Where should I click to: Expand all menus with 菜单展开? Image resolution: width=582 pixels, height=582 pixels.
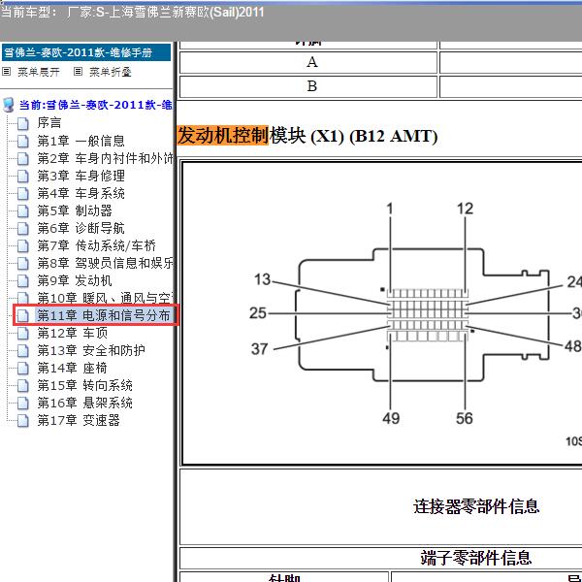tap(39, 72)
